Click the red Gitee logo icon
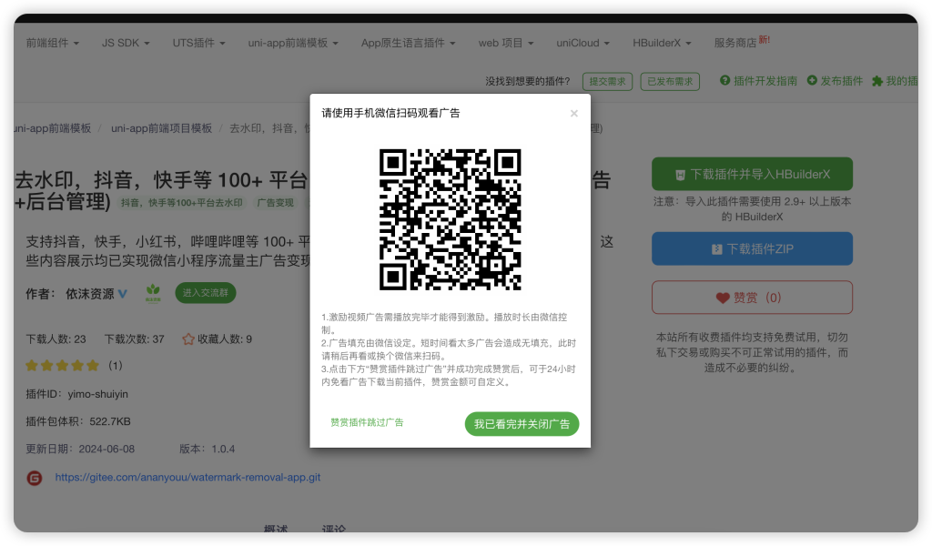The height and width of the screenshot is (546, 932). coord(35,478)
